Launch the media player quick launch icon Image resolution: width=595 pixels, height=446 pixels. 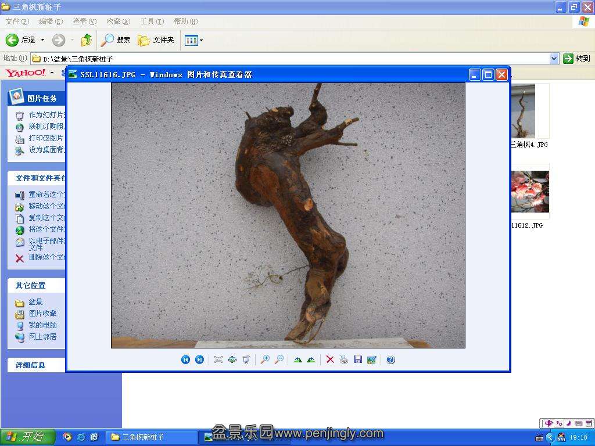click(x=67, y=437)
